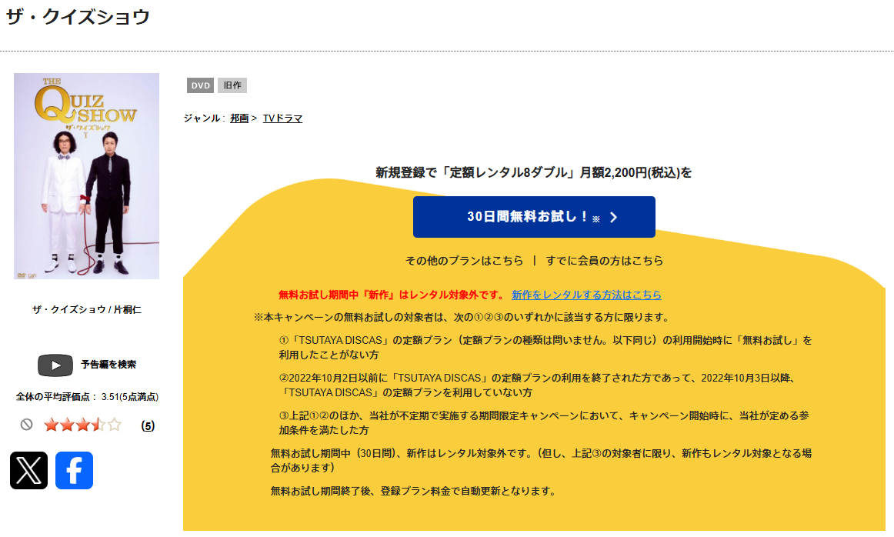894x537 pixels.
Task: Click 全体の平均評価点 3.51 rating text
Action: 87,397
